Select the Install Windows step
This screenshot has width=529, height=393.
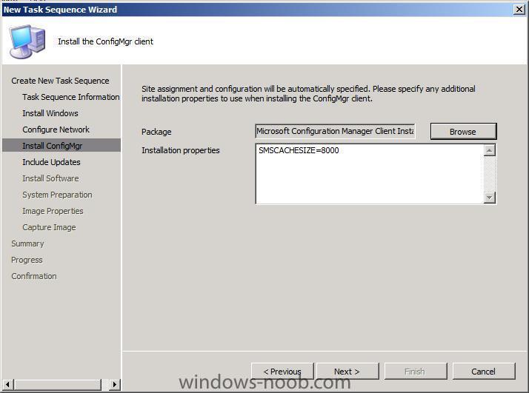point(50,113)
